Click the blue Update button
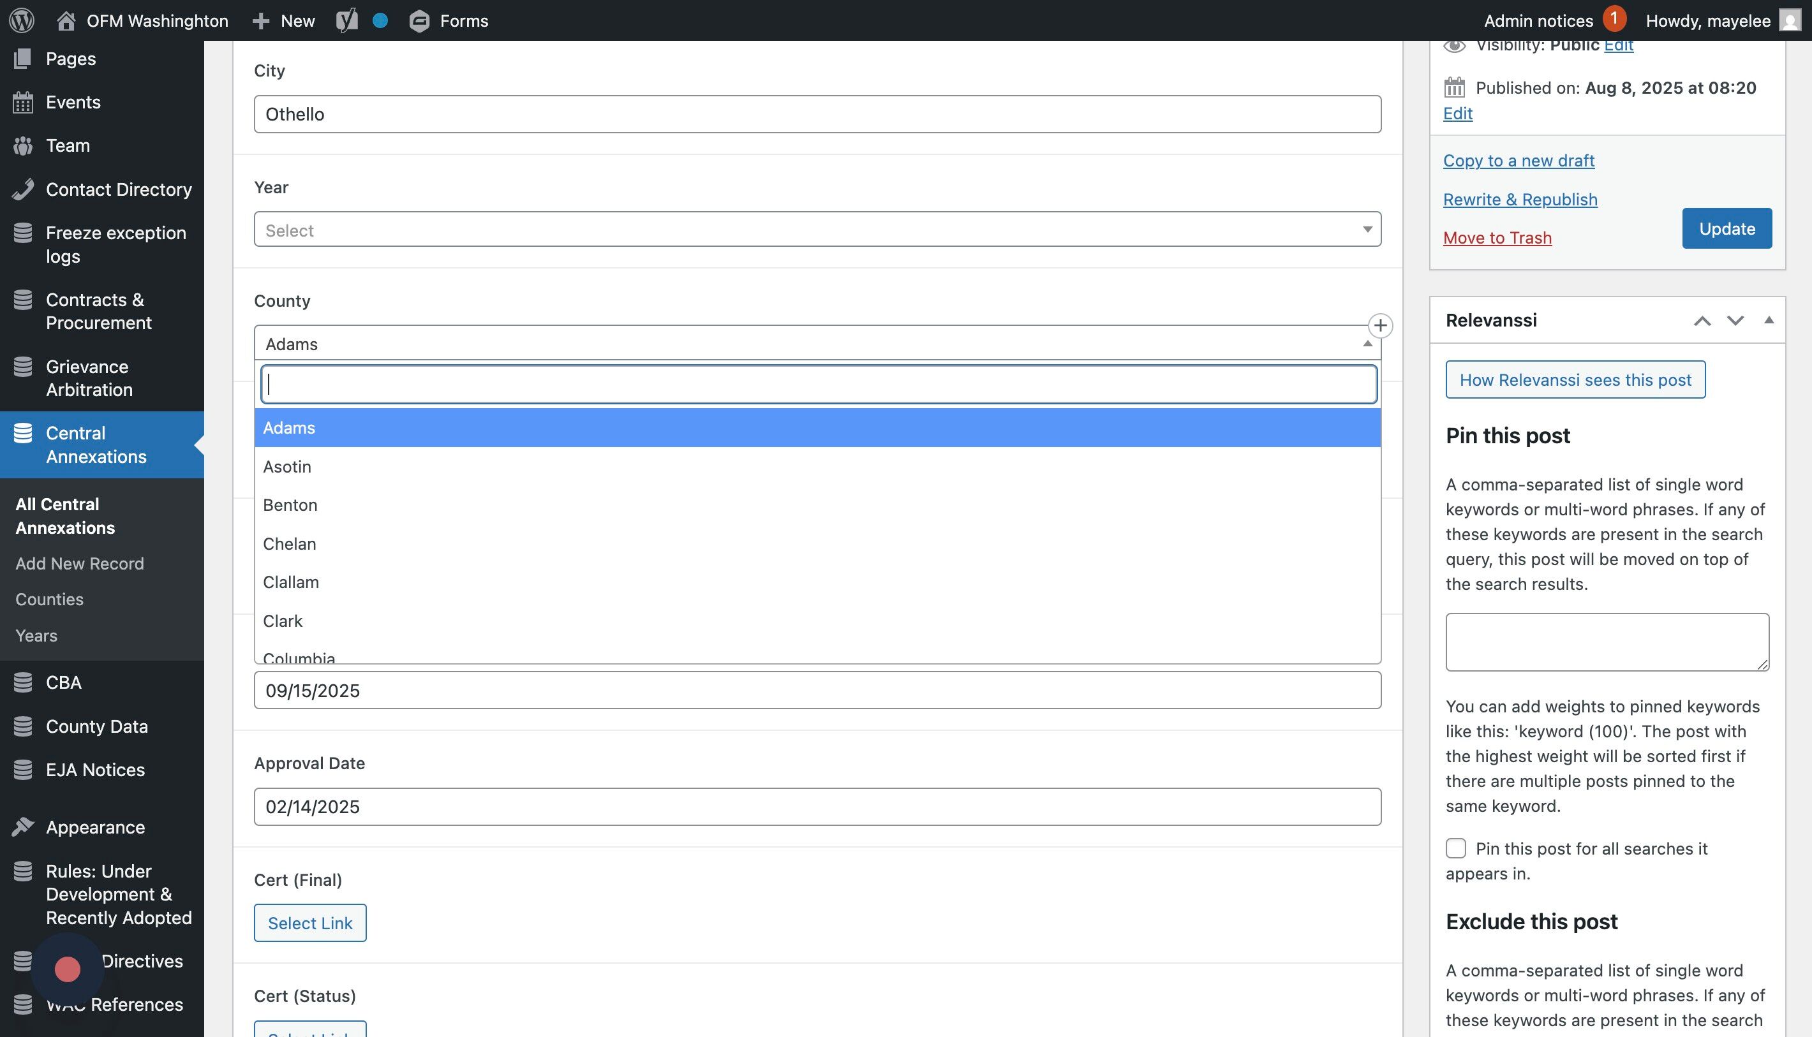 click(1727, 228)
